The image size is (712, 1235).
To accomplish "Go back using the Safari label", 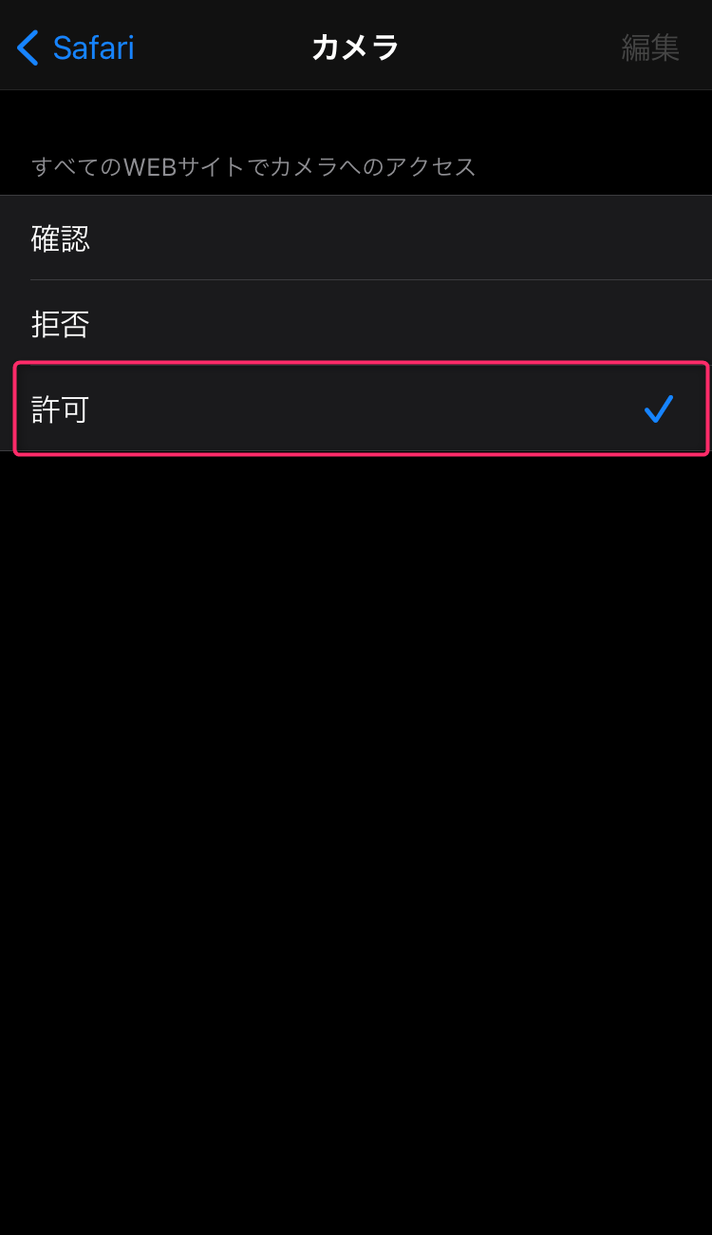I will (93, 47).
